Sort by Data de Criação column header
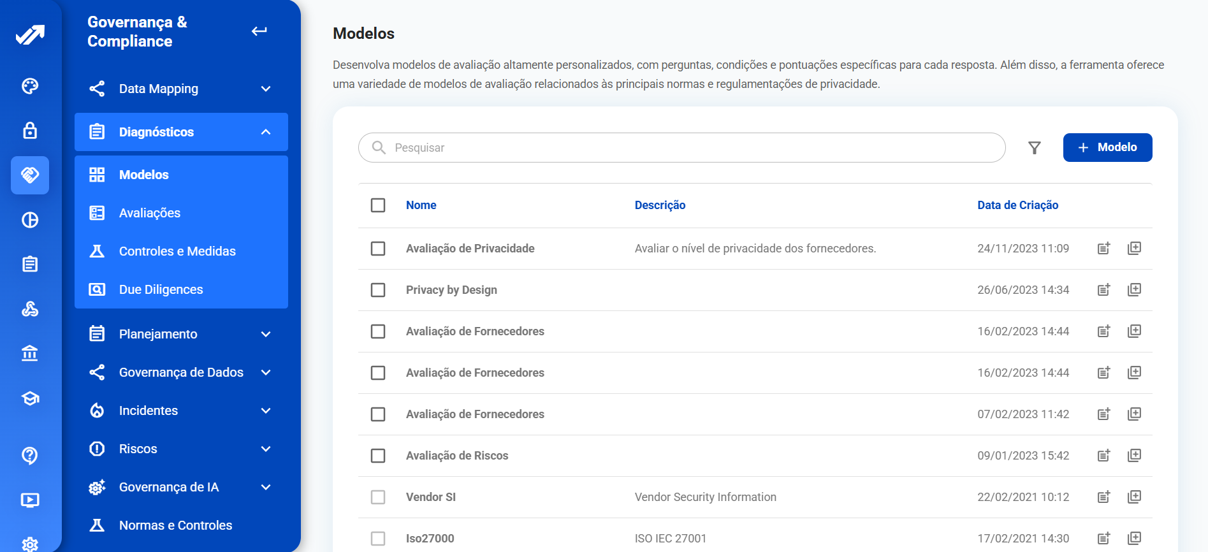The height and width of the screenshot is (552, 1208). pyautogui.click(x=1017, y=205)
